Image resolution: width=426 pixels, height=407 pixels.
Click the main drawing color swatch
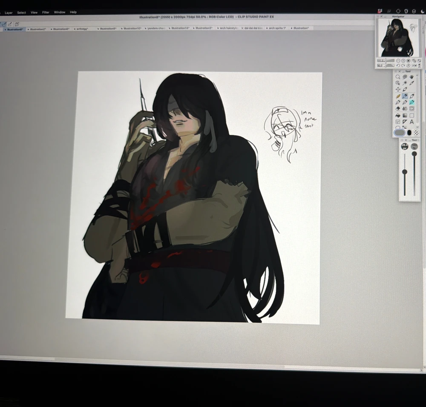click(400, 133)
